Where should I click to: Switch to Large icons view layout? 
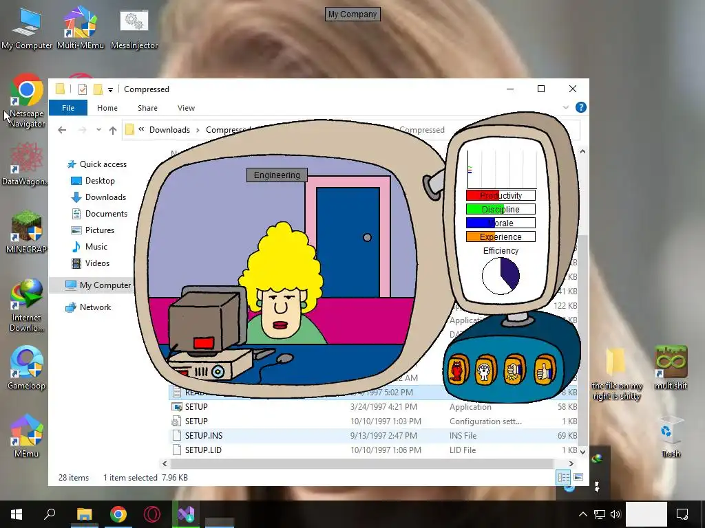pyautogui.click(x=578, y=477)
